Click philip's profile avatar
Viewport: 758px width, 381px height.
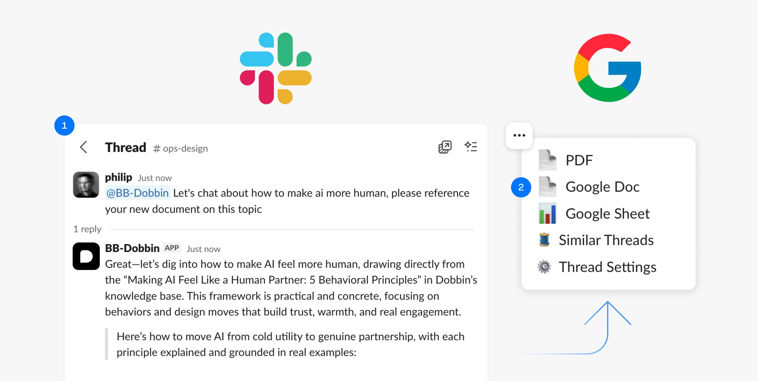point(86,185)
